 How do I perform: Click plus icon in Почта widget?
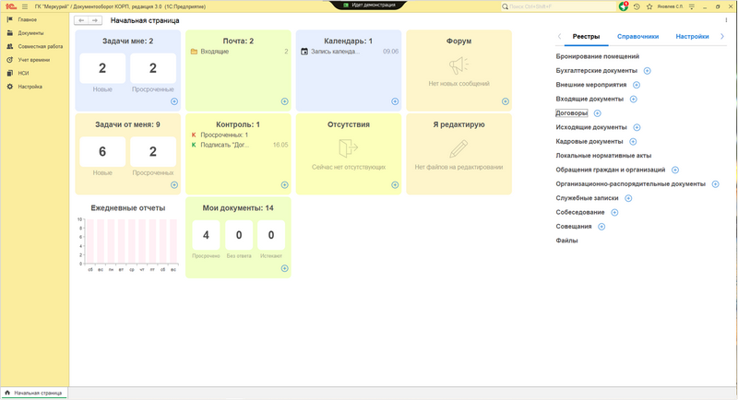pyautogui.click(x=284, y=101)
